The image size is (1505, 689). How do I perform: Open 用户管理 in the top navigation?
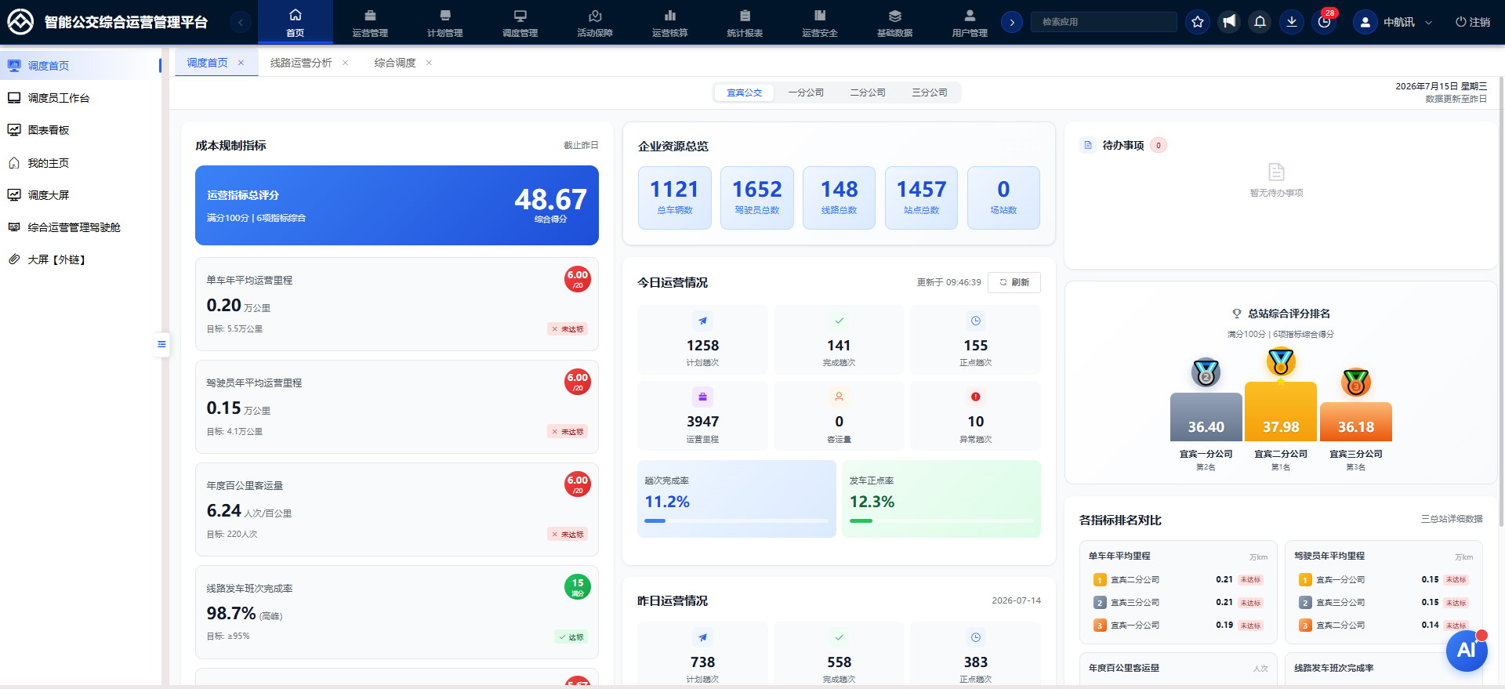click(970, 22)
